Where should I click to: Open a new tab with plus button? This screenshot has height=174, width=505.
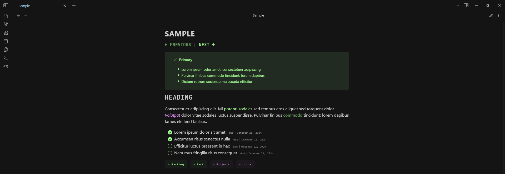[x=74, y=6]
